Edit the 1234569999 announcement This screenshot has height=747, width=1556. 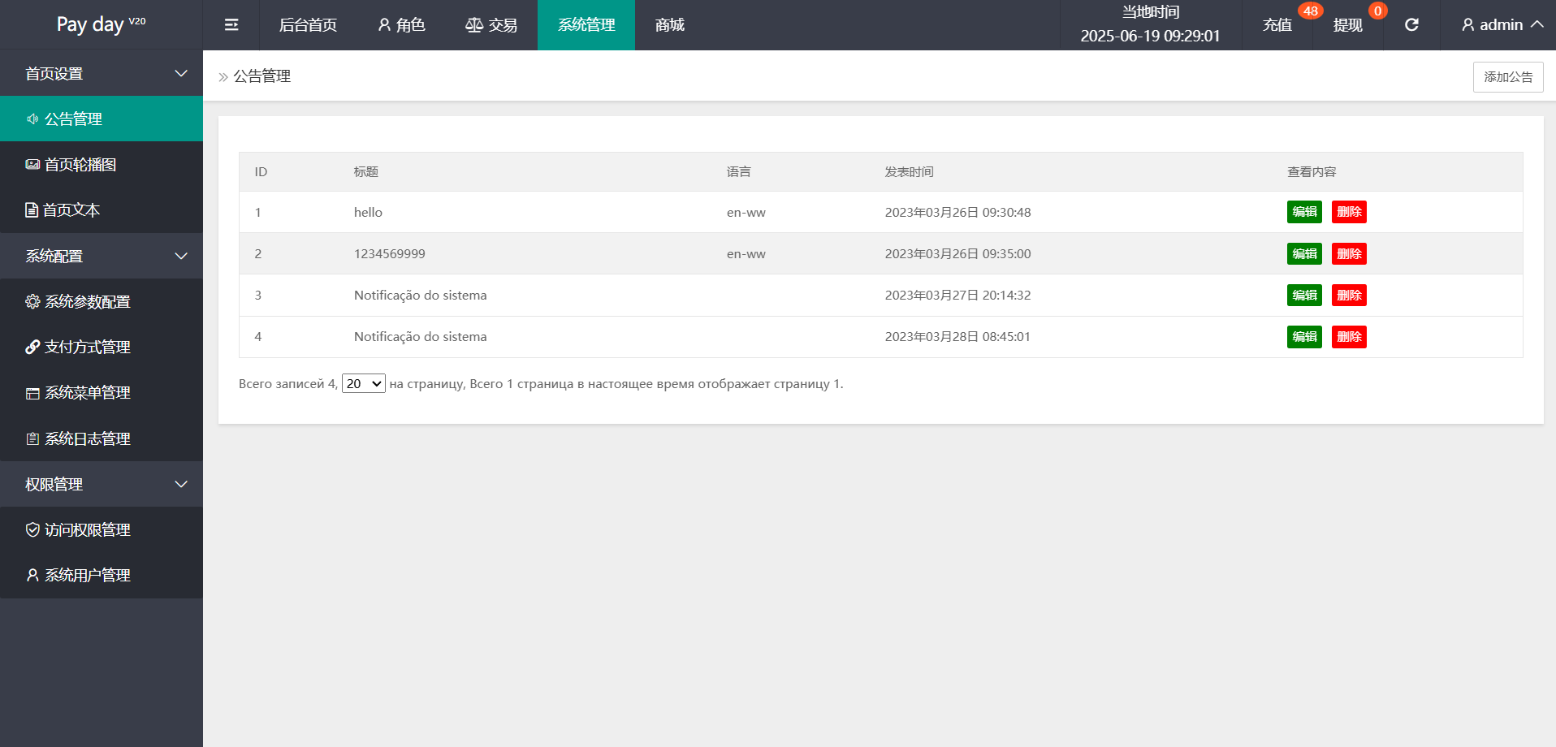(1304, 254)
